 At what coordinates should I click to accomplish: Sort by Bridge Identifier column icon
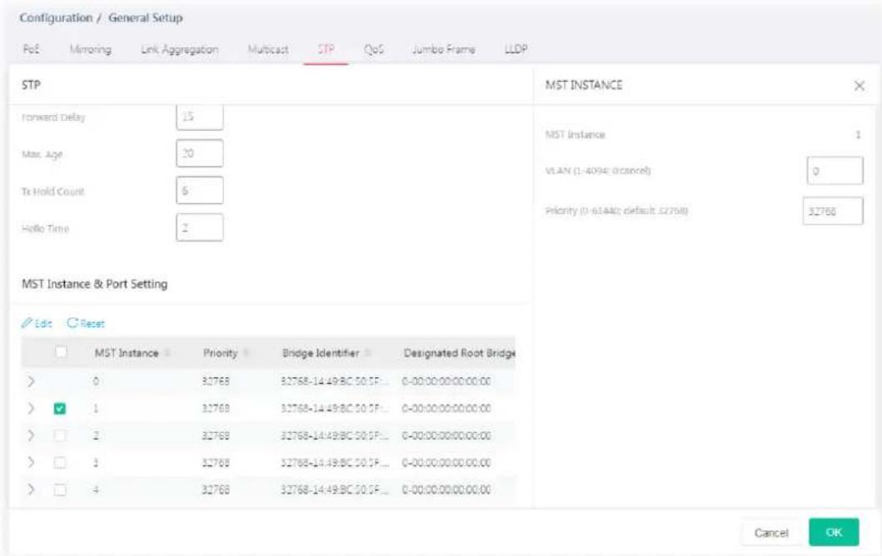point(368,353)
